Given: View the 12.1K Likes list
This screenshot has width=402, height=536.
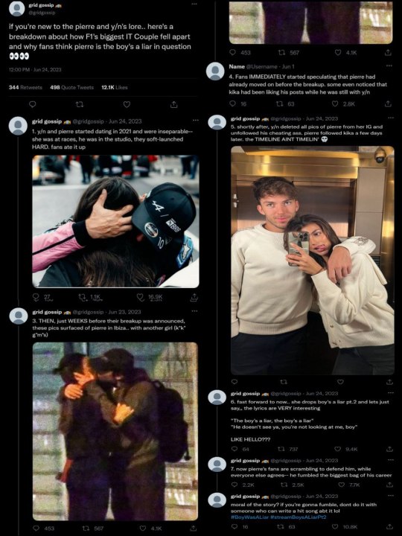Looking at the screenshot, I should (x=115, y=88).
